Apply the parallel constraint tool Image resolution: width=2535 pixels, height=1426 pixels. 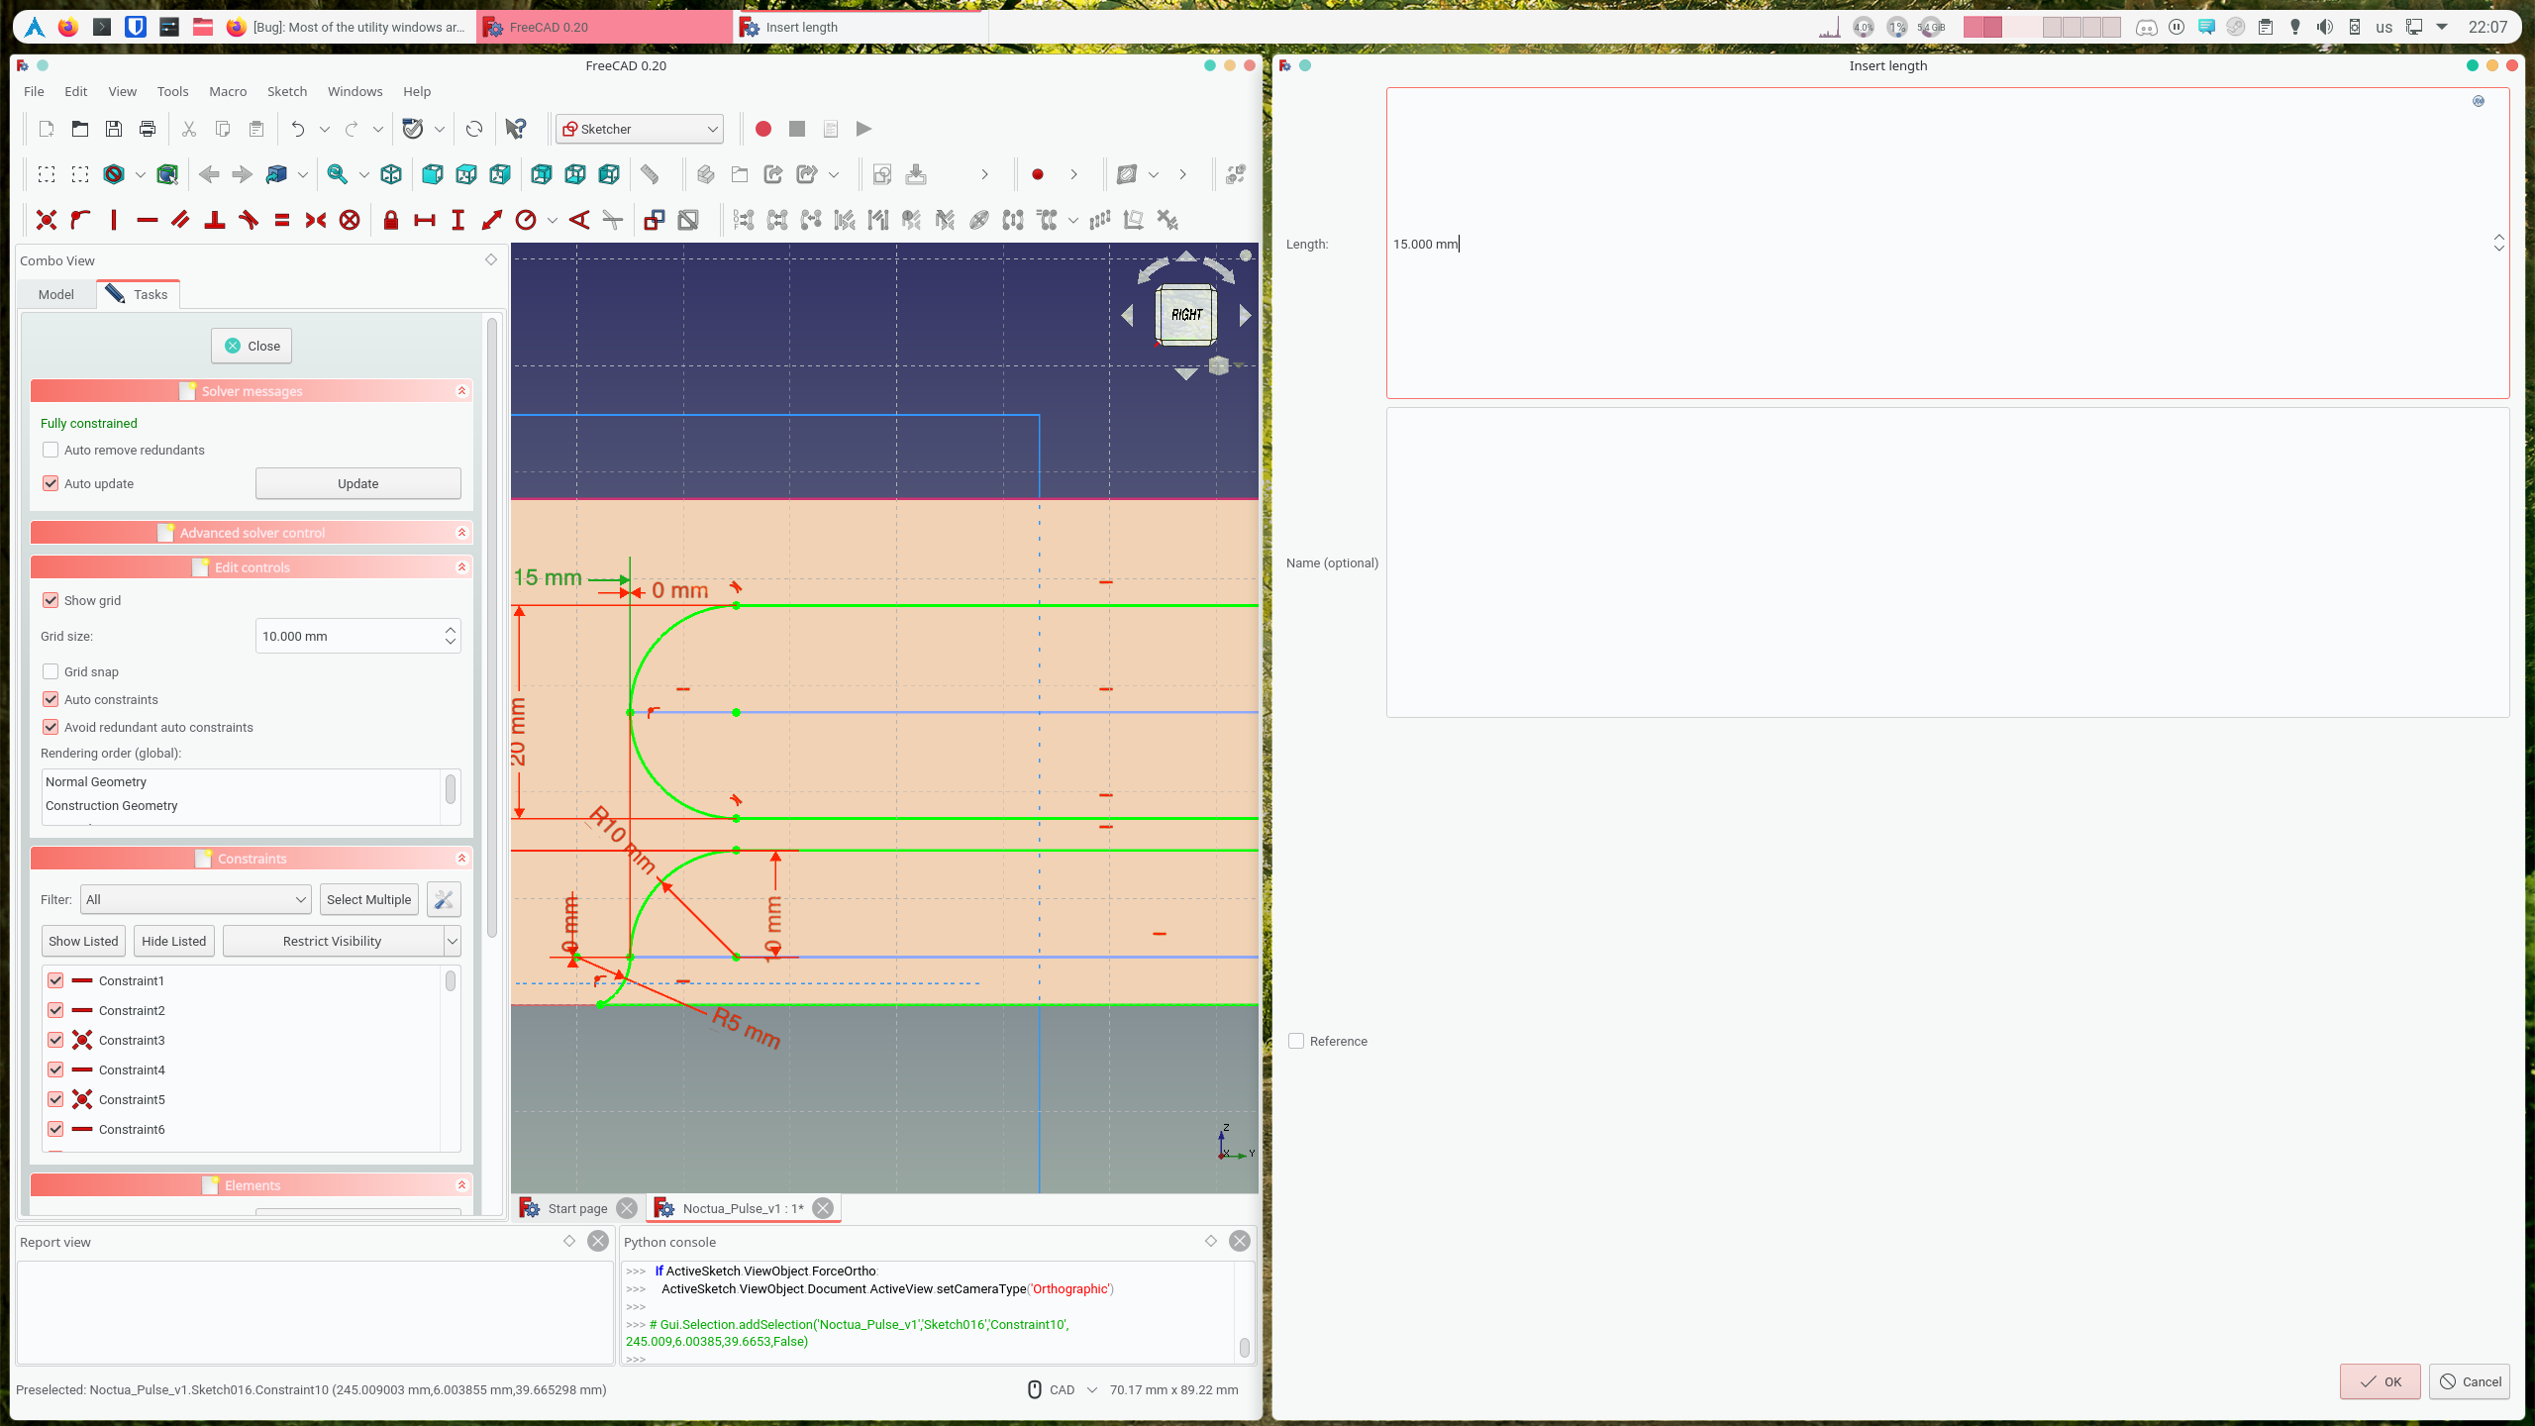181,220
